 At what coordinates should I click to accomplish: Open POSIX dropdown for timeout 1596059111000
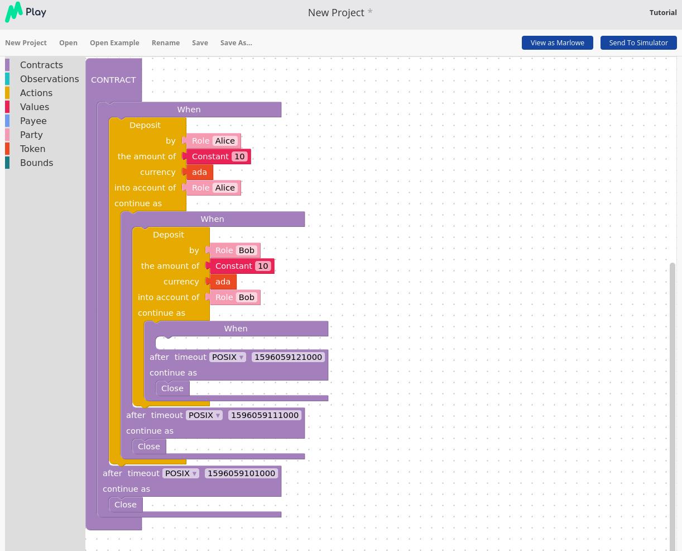204,415
